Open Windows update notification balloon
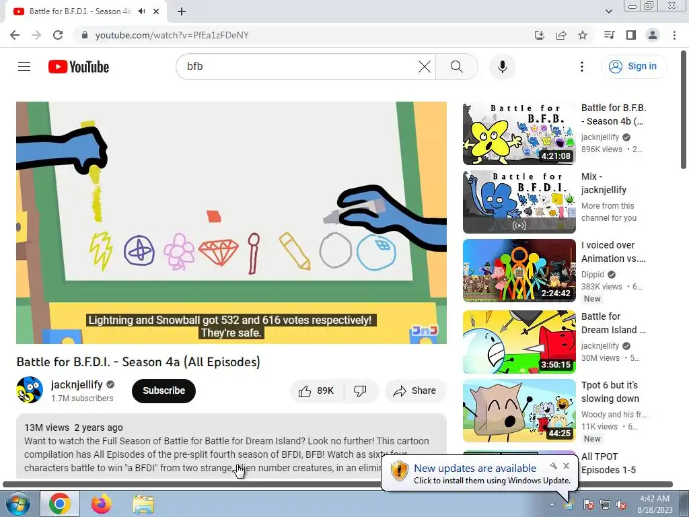The image size is (689, 517). click(x=479, y=474)
